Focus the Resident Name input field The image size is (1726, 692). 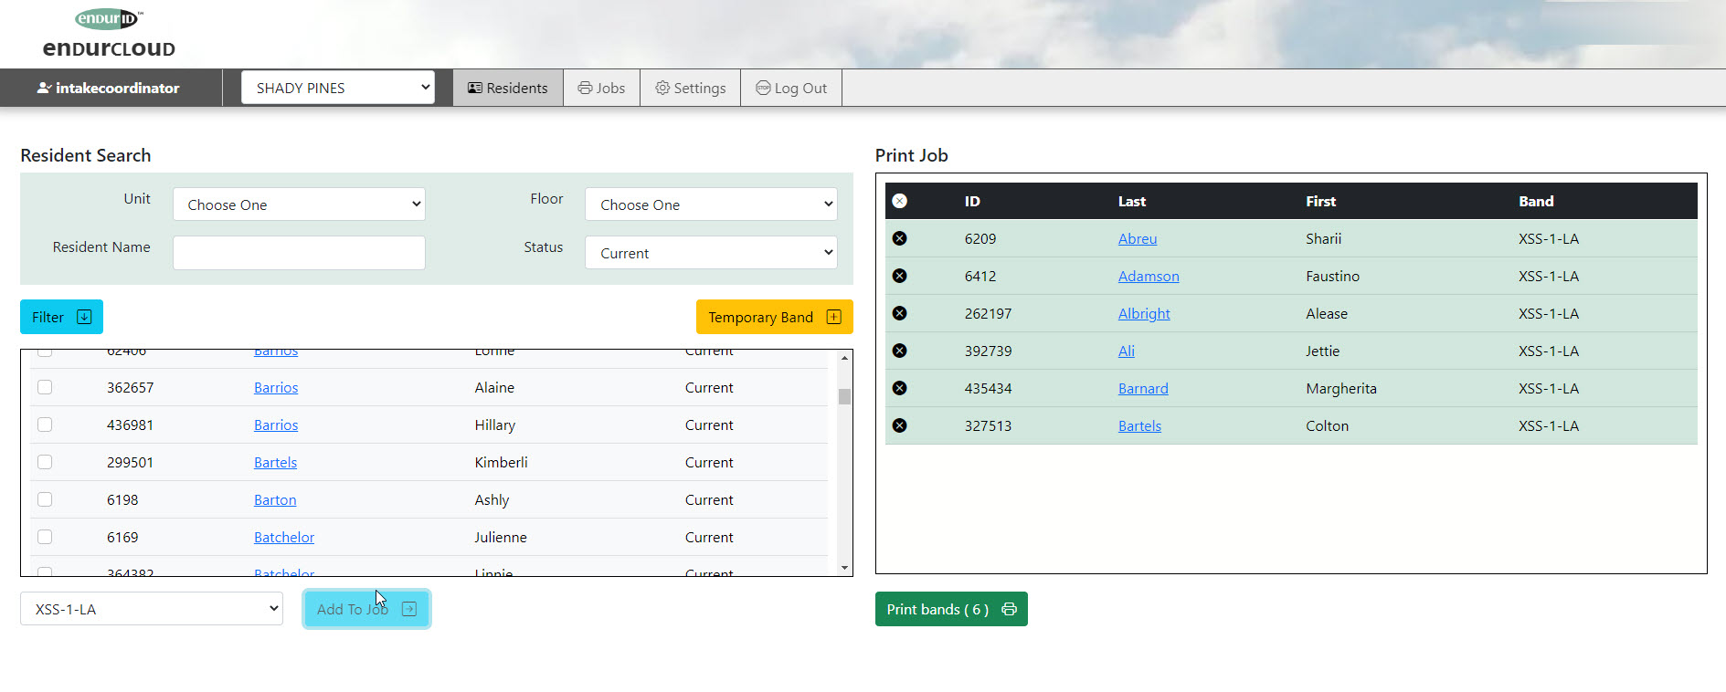(299, 253)
